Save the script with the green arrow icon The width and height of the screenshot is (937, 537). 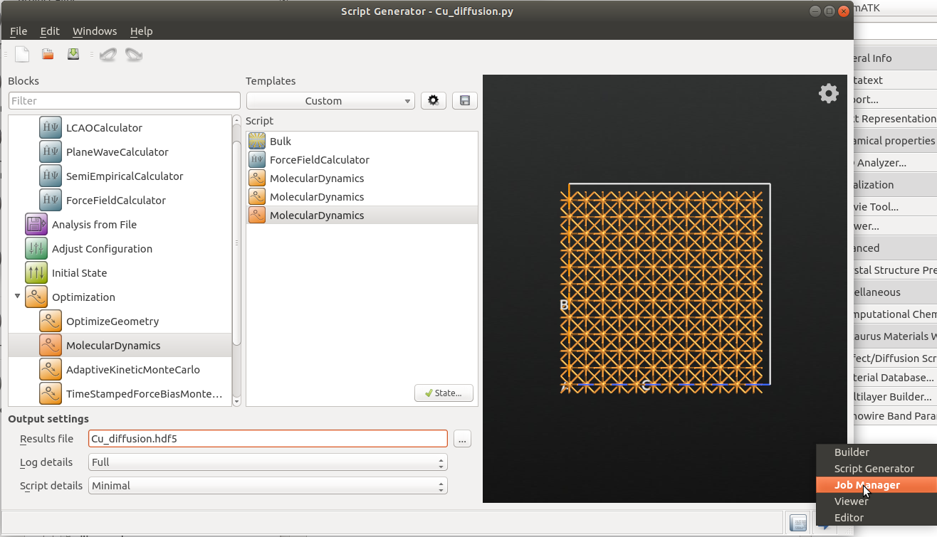pos(73,54)
